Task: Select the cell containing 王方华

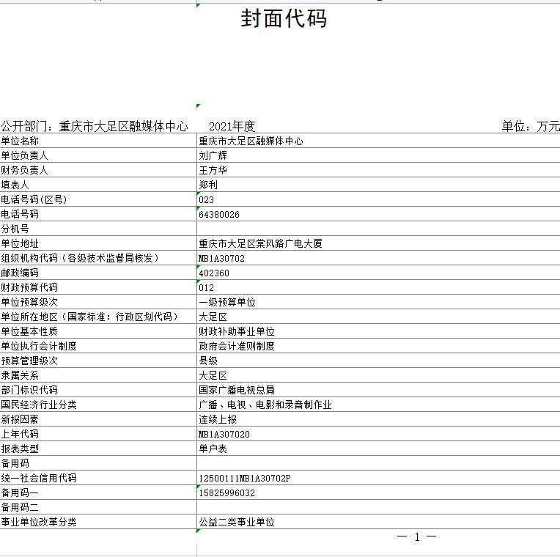Action: pos(378,170)
